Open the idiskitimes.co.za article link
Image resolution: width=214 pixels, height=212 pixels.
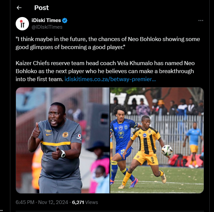pos(110,80)
